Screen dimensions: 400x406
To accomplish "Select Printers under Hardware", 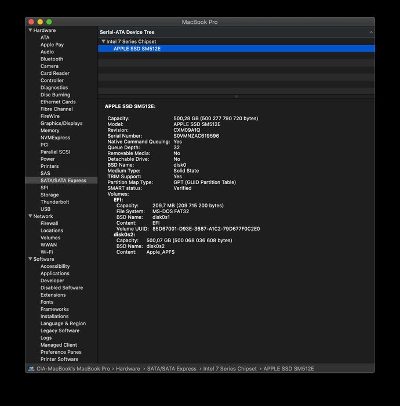I will 49,166.
